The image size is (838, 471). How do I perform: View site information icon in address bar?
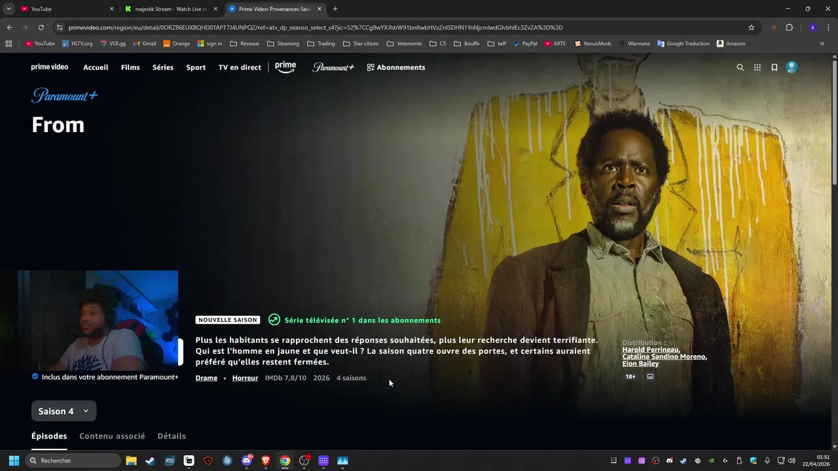click(x=60, y=27)
